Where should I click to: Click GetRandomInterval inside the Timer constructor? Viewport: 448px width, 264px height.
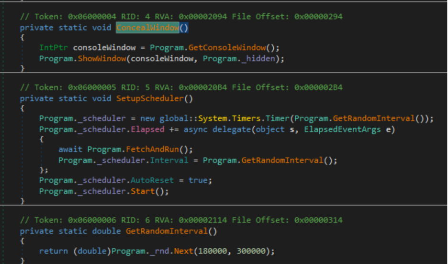click(374, 118)
